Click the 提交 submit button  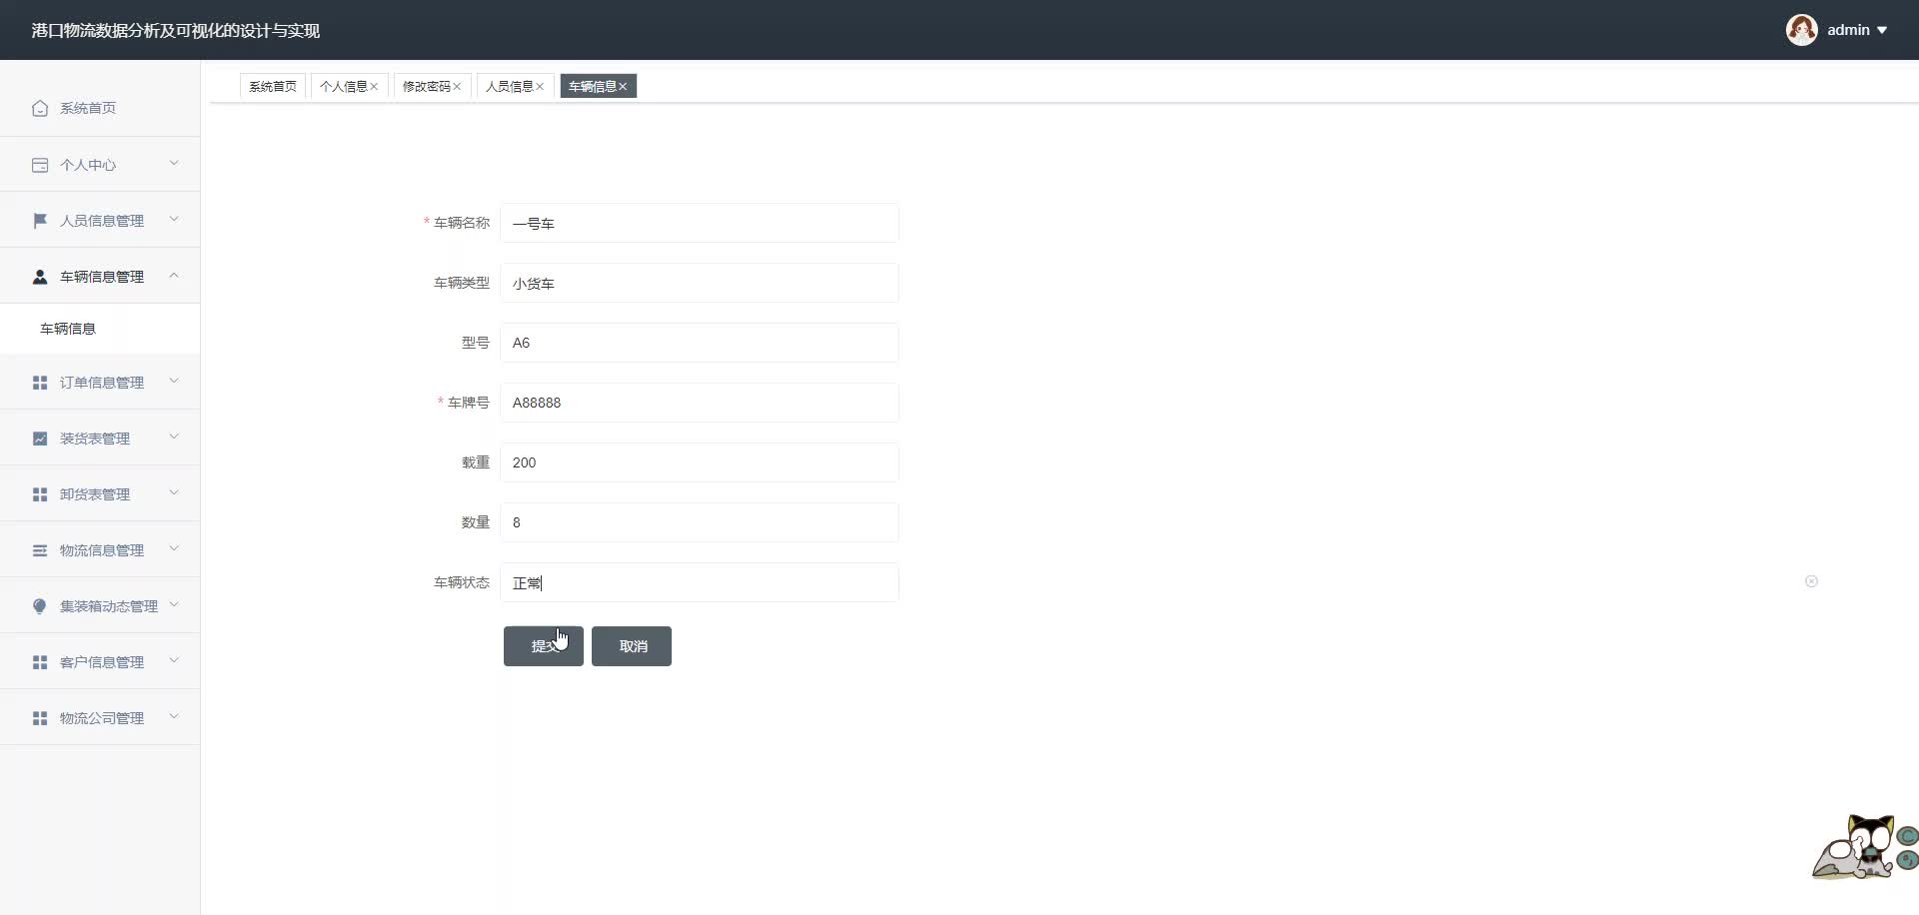coord(544,646)
